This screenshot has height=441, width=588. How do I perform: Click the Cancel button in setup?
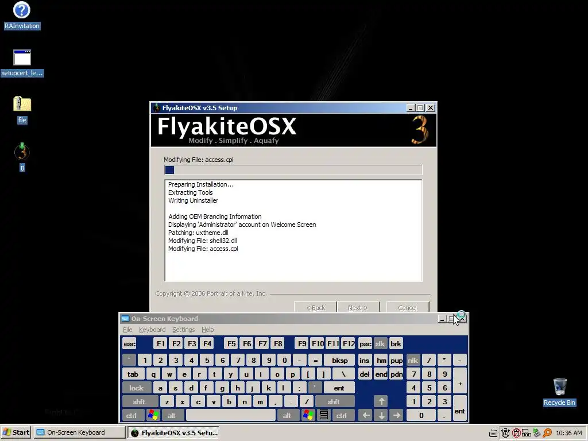pyautogui.click(x=408, y=308)
